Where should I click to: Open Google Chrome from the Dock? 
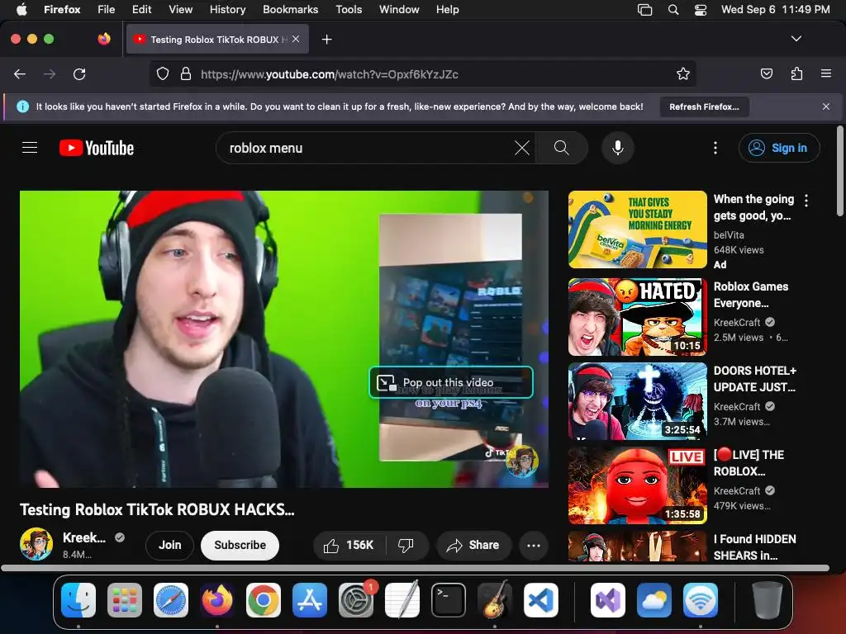pyautogui.click(x=264, y=600)
